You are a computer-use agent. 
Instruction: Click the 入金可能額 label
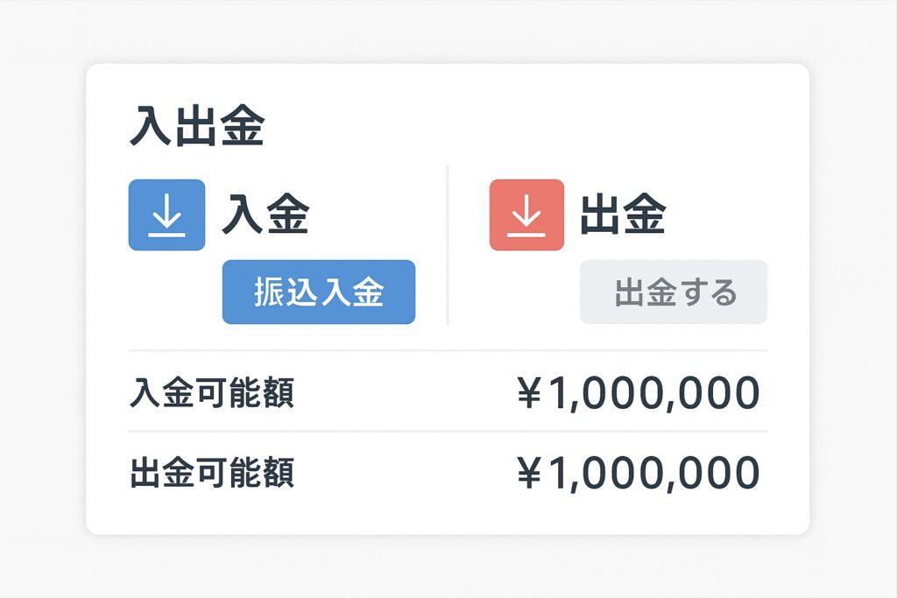pyautogui.click(x=212, y=393)
